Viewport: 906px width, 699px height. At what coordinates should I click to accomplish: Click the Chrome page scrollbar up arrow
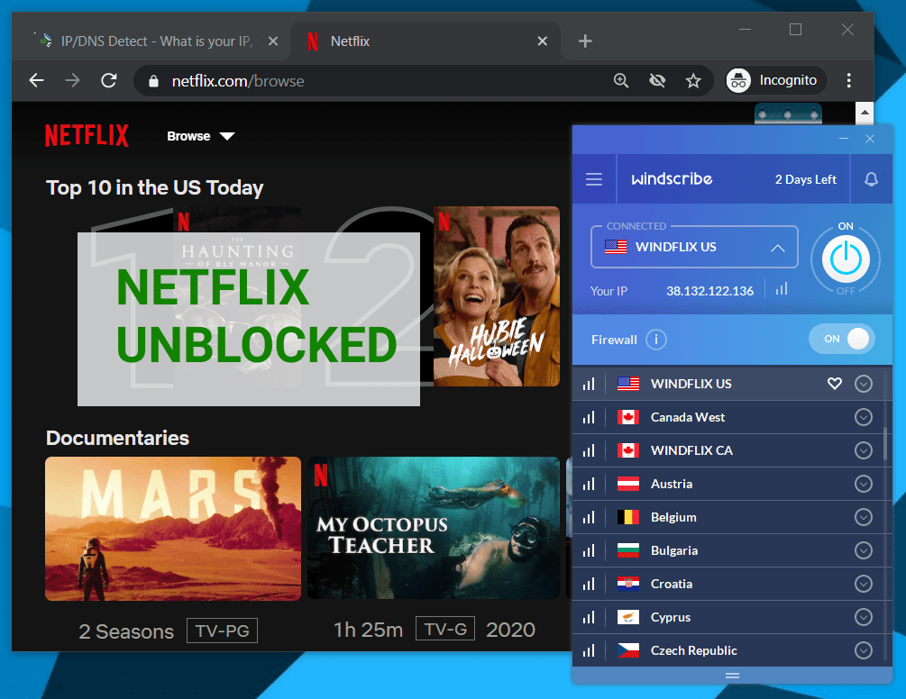(864, 113)
